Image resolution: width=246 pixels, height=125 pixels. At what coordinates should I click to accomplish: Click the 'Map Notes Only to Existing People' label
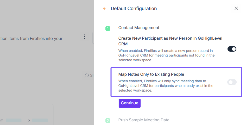(x=151, y=74)
